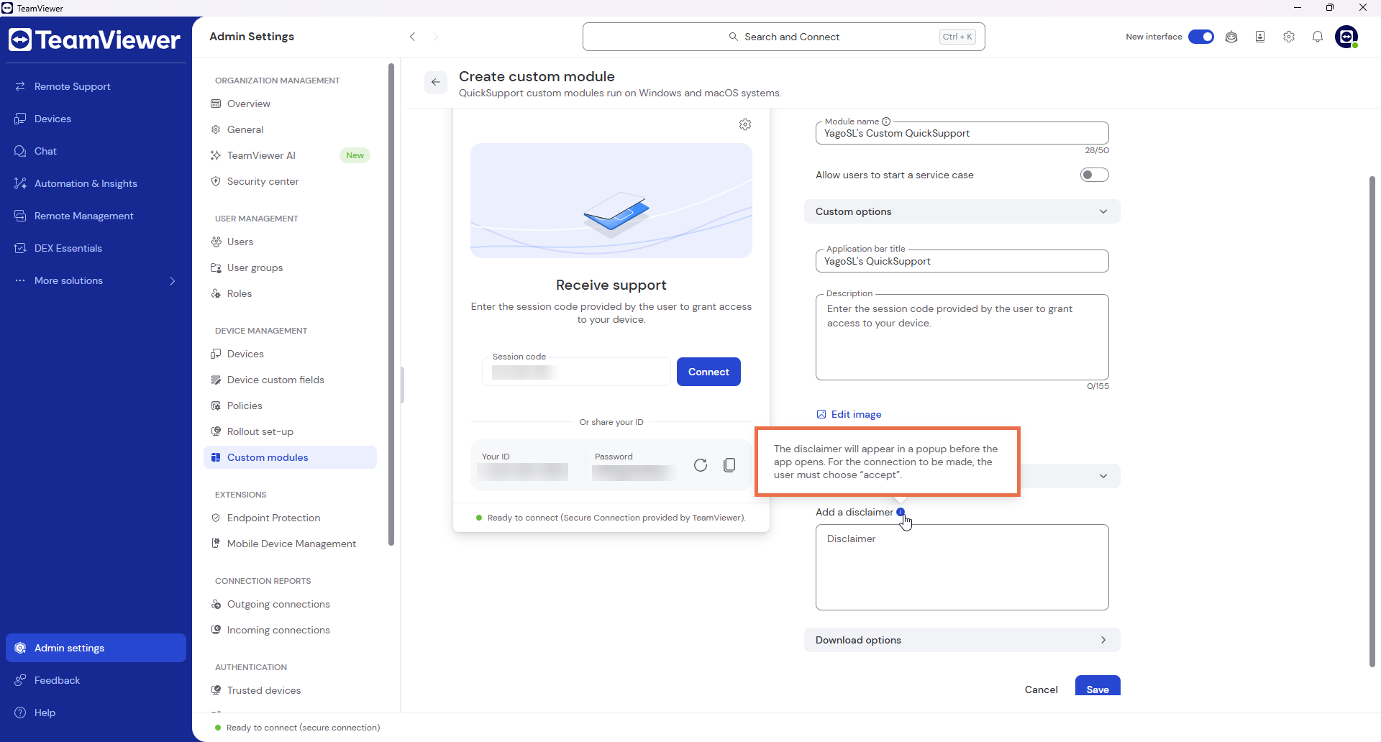The width and height of the screenshot is (1381, 742).
Task: Click the contacts book icon in top bar
Action: click(1260, 37)
